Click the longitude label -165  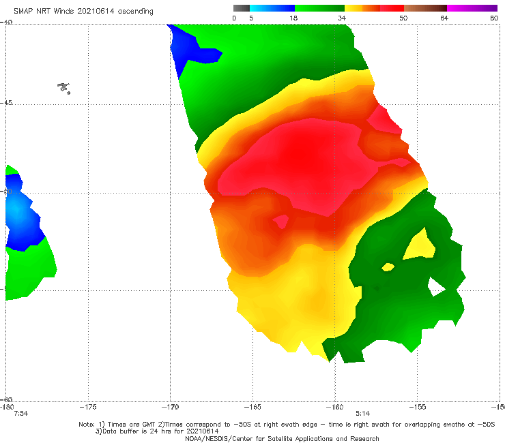[x=252, y=407]
